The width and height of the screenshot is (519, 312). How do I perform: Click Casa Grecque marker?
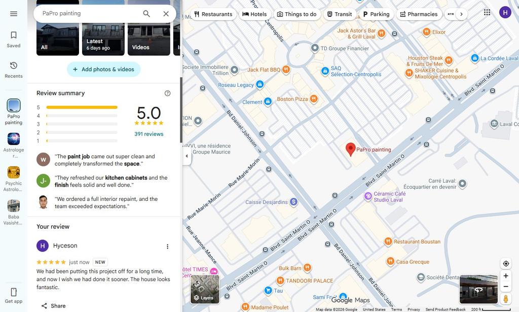coord(391,261)
